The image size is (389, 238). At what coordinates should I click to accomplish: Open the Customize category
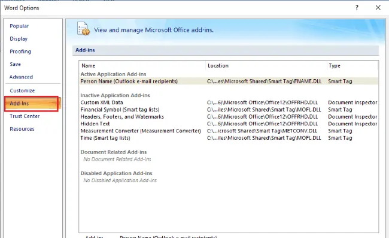[x=22, y=91]
